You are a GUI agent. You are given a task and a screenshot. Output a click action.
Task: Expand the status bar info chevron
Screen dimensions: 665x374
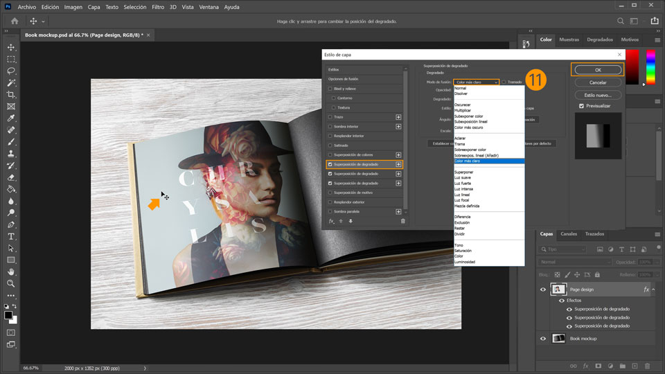coord(145,368)
